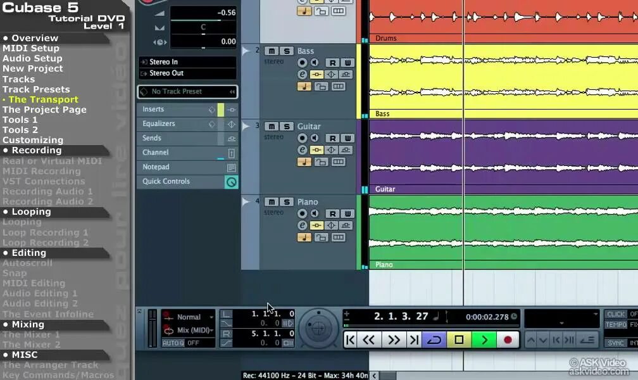Toggle AUTO Q button
Image resolution: width=638 pixels, height=380 pixels.
173,343
